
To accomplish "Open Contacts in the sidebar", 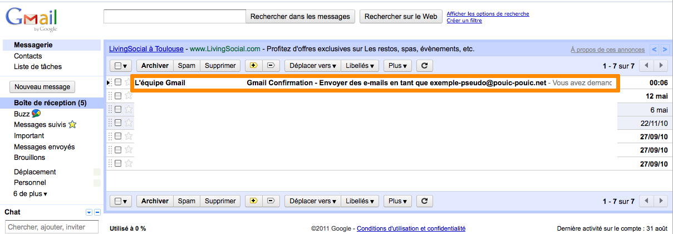I will click(x=28, y=56).
